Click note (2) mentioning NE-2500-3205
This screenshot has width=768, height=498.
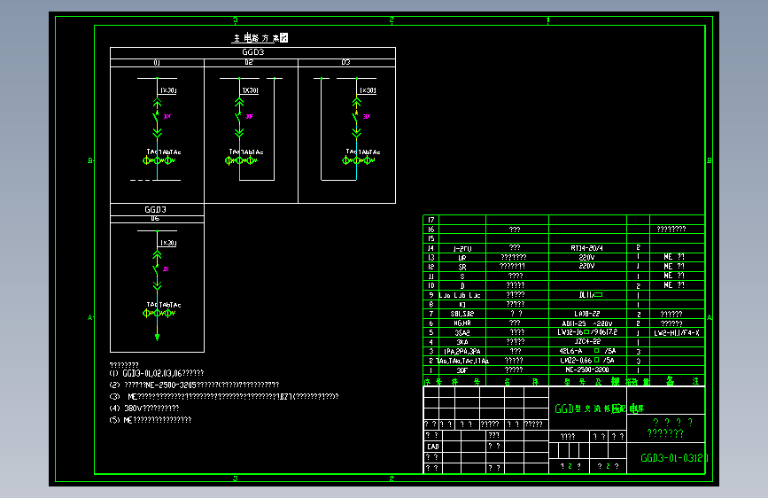point(194,385)
